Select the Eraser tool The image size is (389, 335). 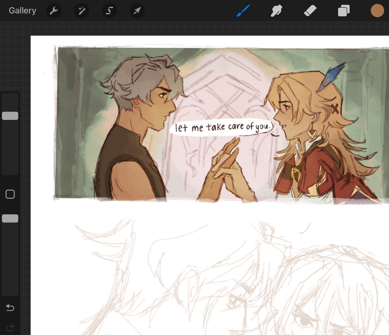310,11
